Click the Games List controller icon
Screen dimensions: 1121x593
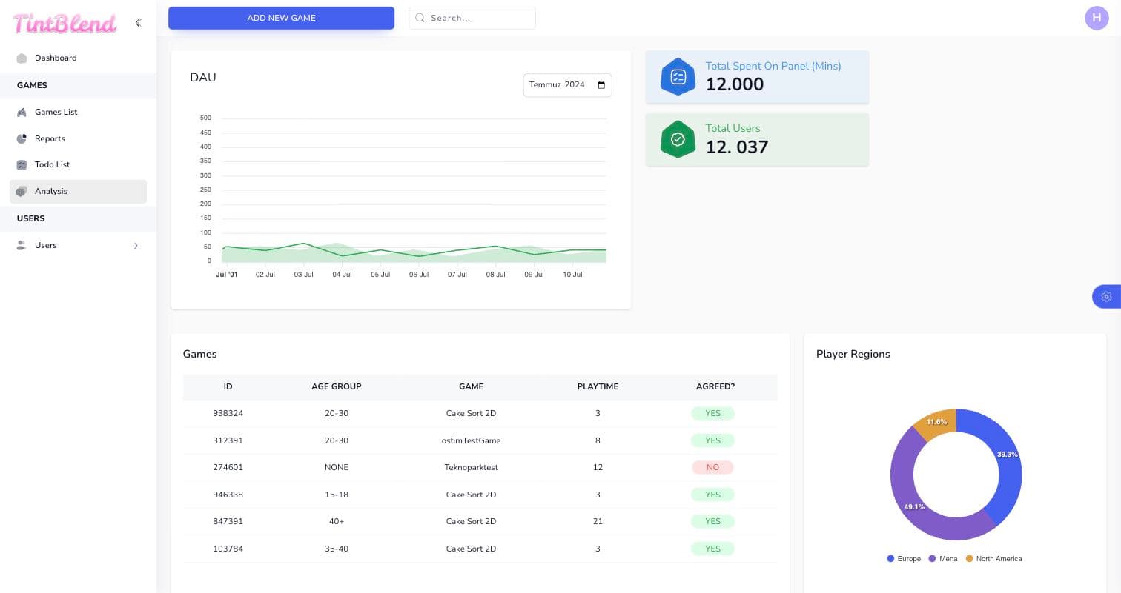point(22,113)
